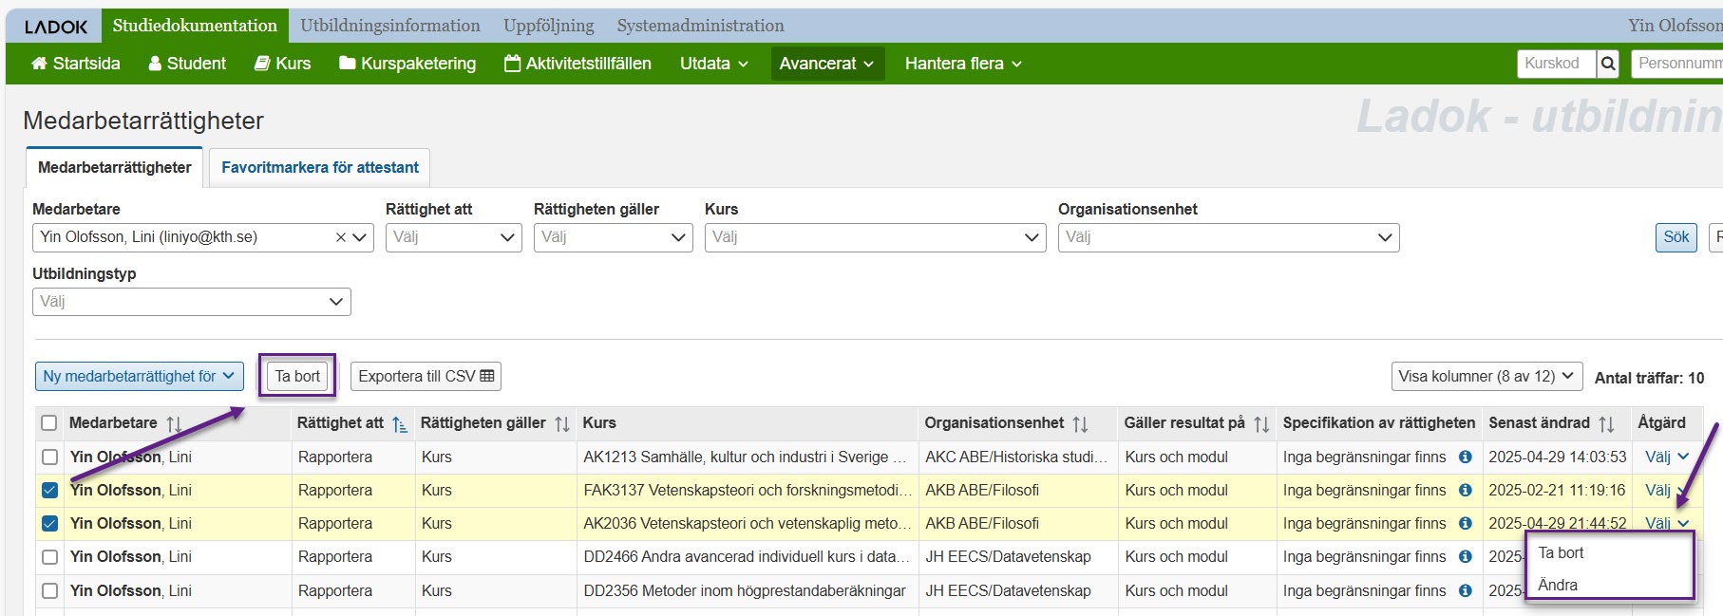Image resolution: width=1723 pixels, height=616 pixels.
Task: Click the course cell starting with AK1213 Samhälle
Action: [748, 457]
